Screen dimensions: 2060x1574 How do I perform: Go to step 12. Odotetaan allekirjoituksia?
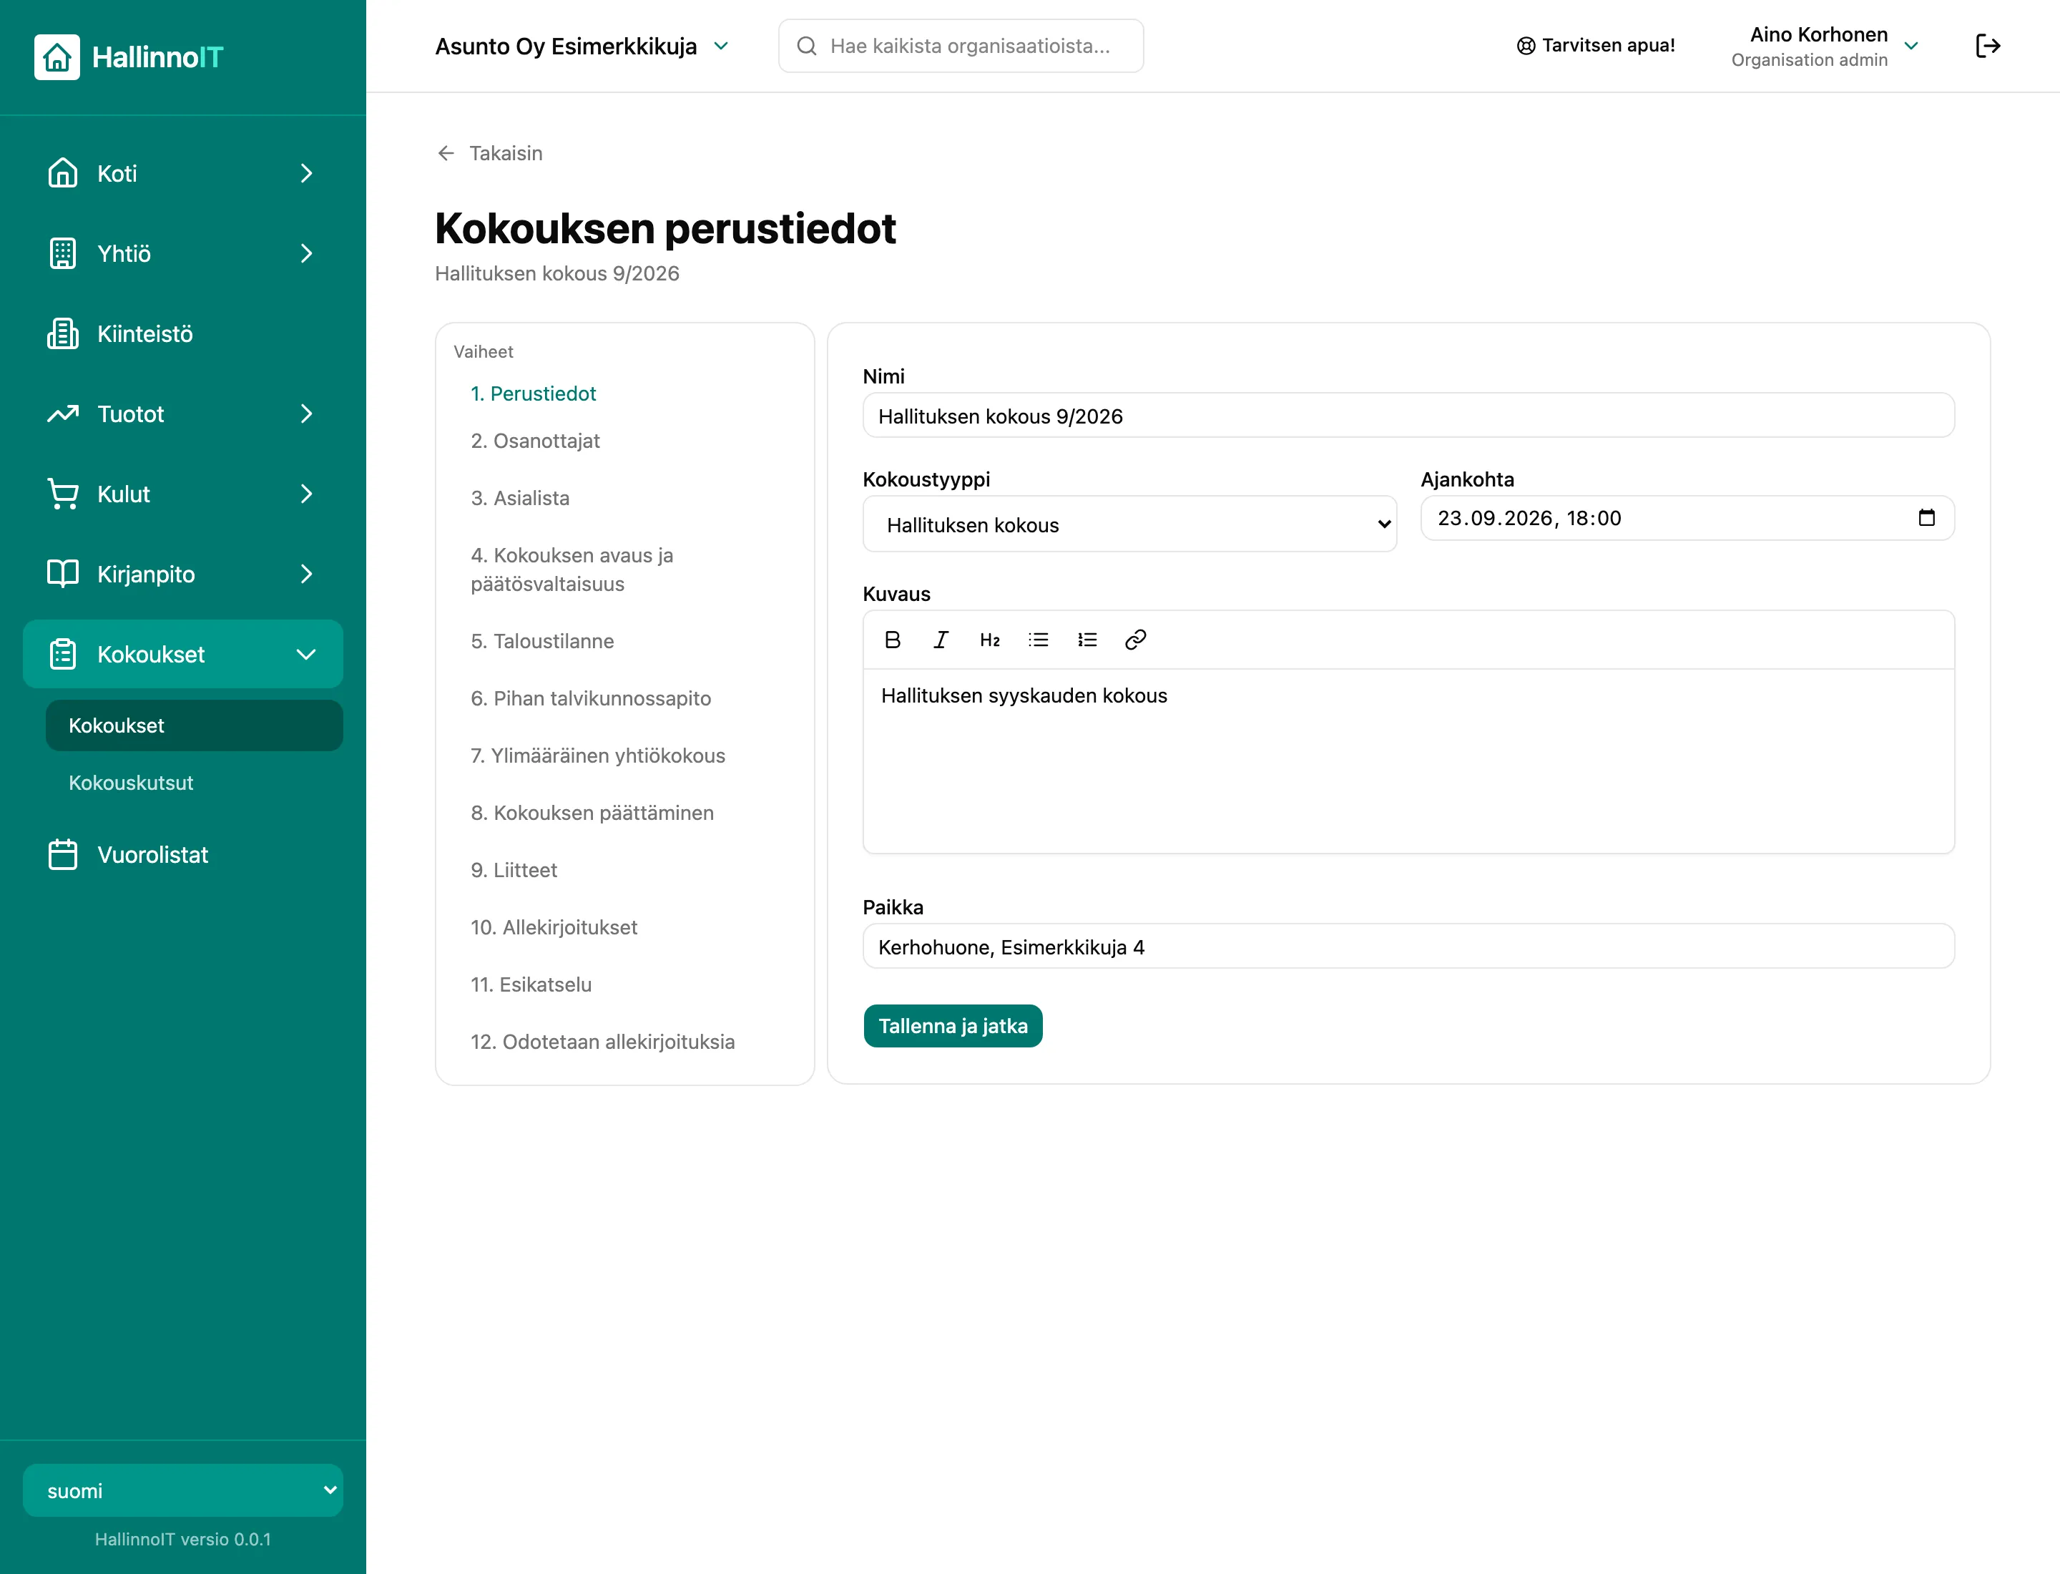click(602, 1041)
